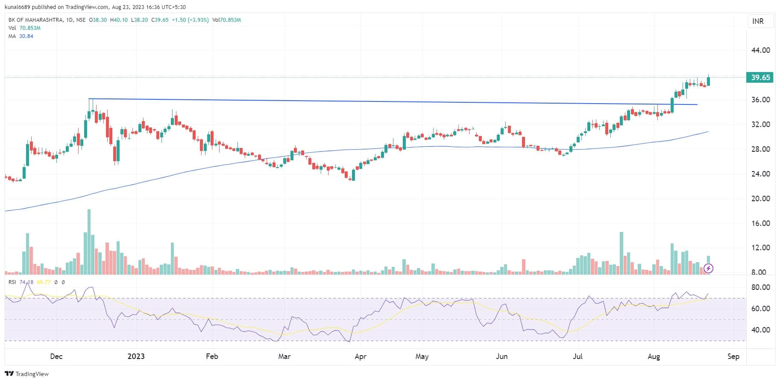Click the Apr label on time axis

point(360,356)
